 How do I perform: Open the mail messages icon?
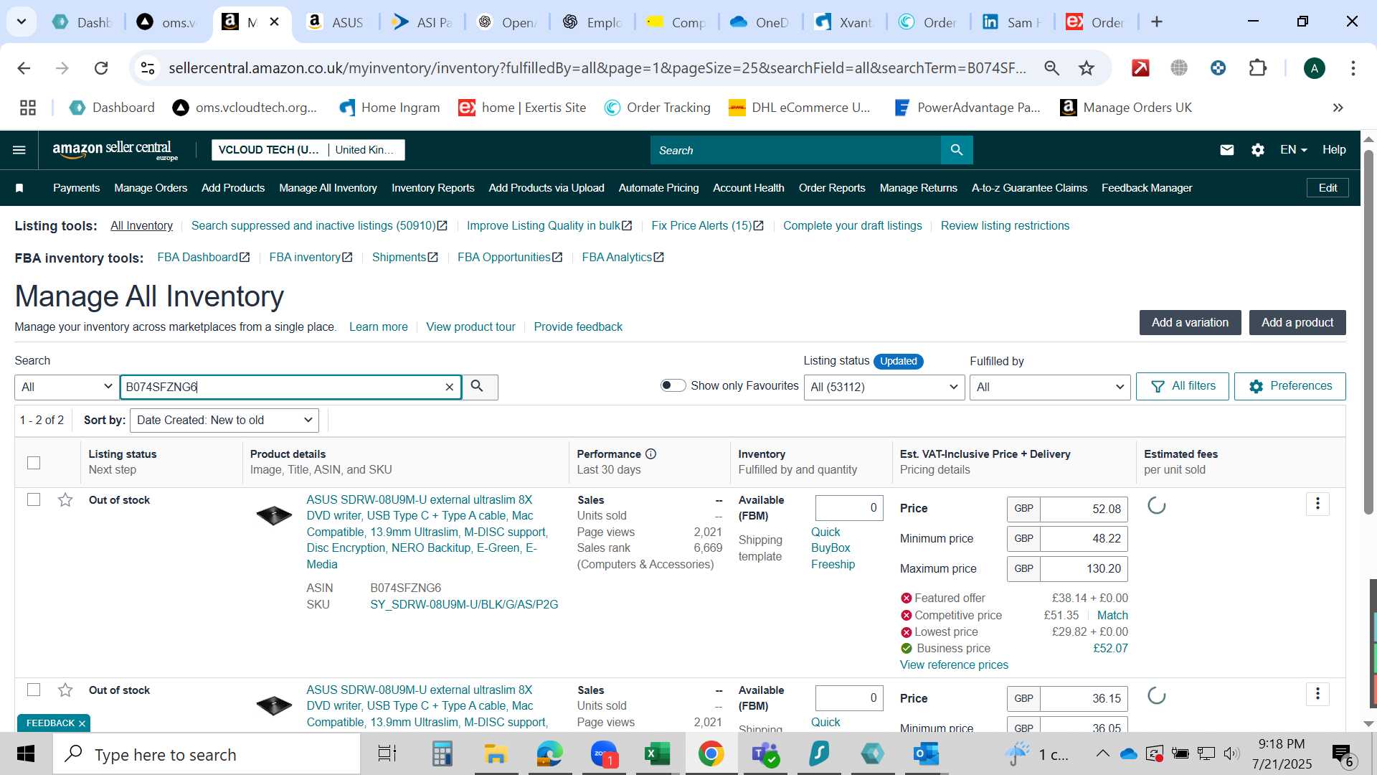(1227, 150)
